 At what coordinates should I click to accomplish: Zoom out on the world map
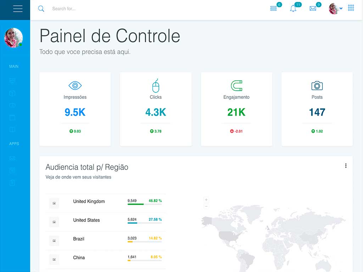click(206, 206)
